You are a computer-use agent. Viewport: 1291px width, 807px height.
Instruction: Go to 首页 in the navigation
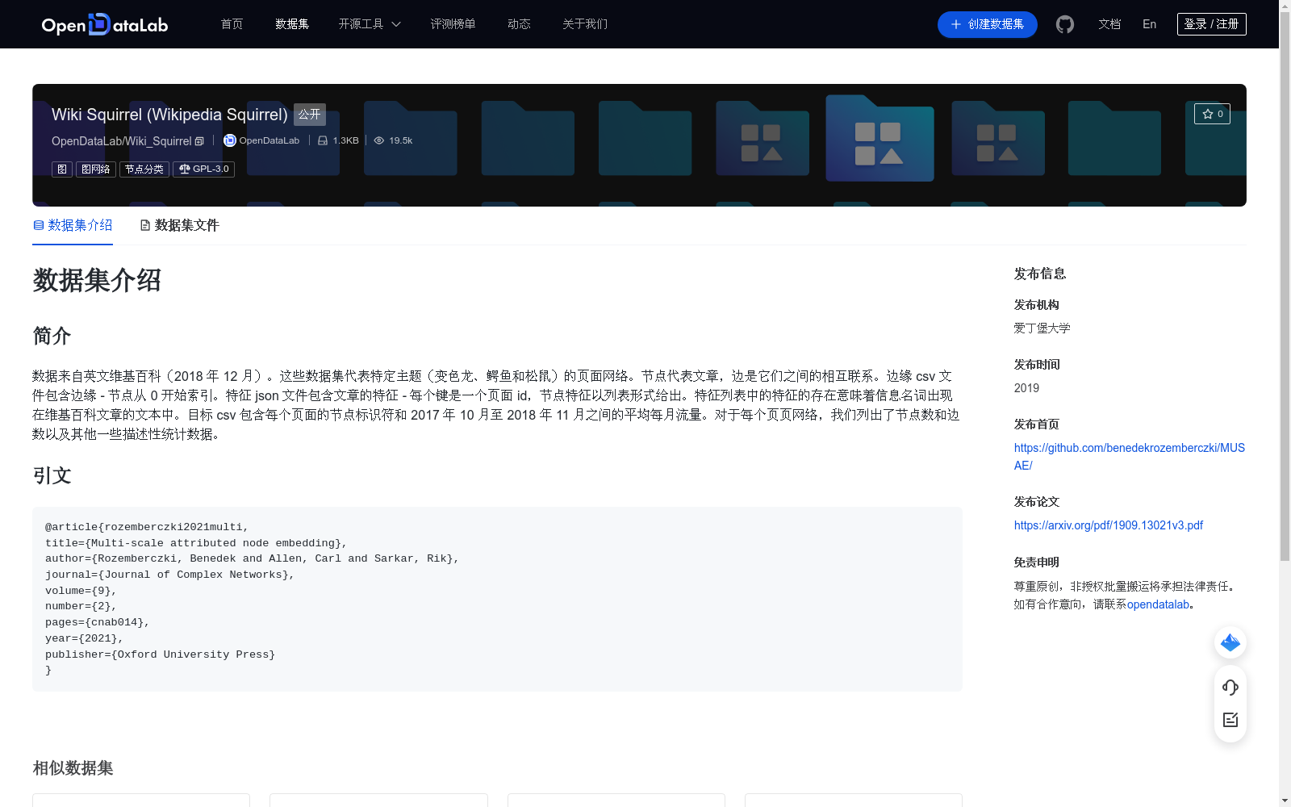coord(232,24)
